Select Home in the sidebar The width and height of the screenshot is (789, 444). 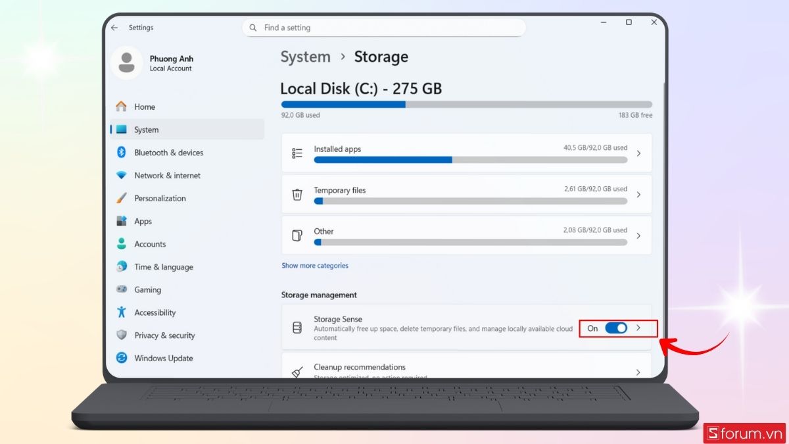click(x=187, y=107)
